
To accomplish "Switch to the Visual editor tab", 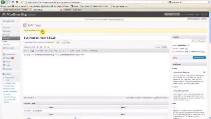I will click(x=158, y=47).
